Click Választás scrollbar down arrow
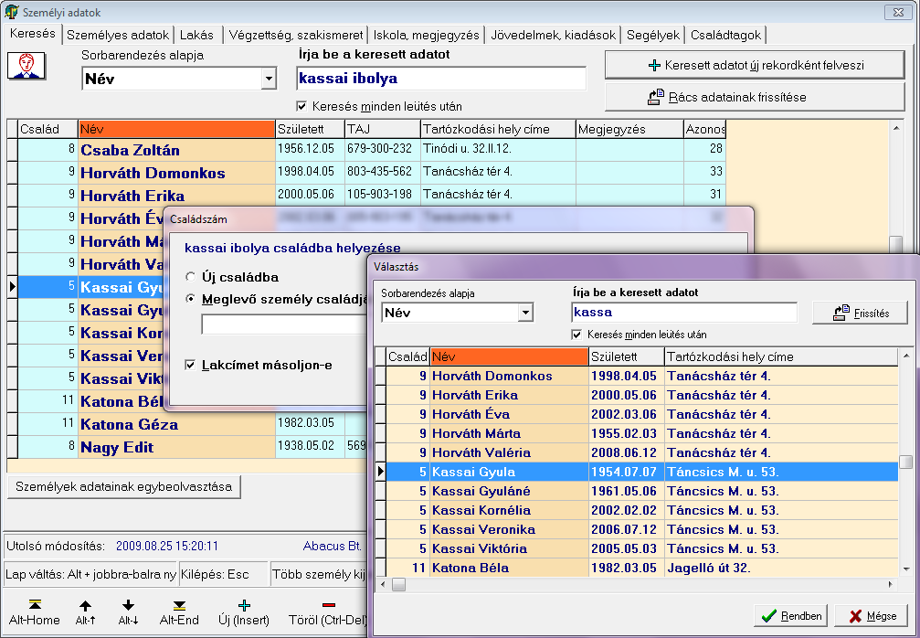Viewport: 920px width, 638px height. pyautogui.click(x=906, y=569)
